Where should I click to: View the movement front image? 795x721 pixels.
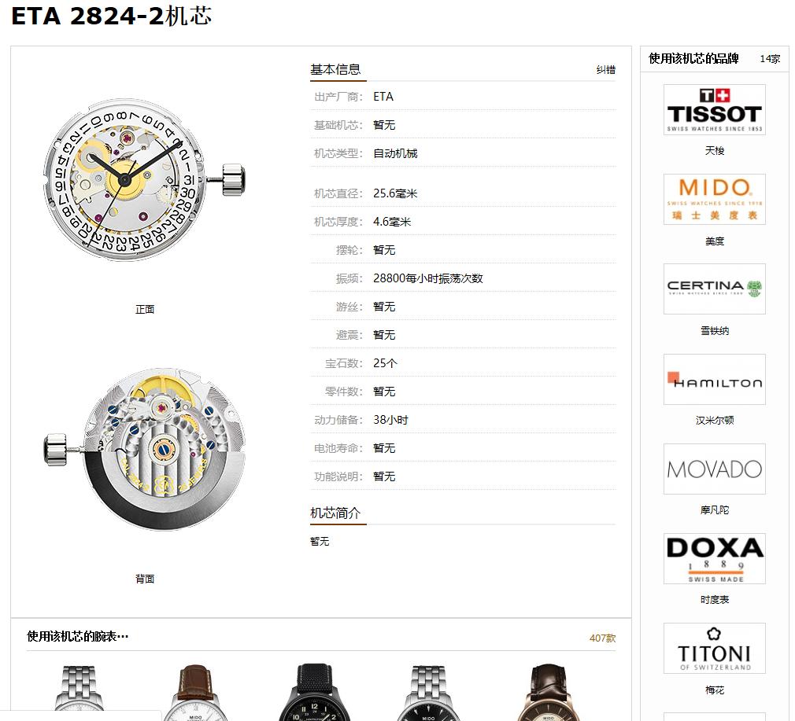[x=145, y=180]
